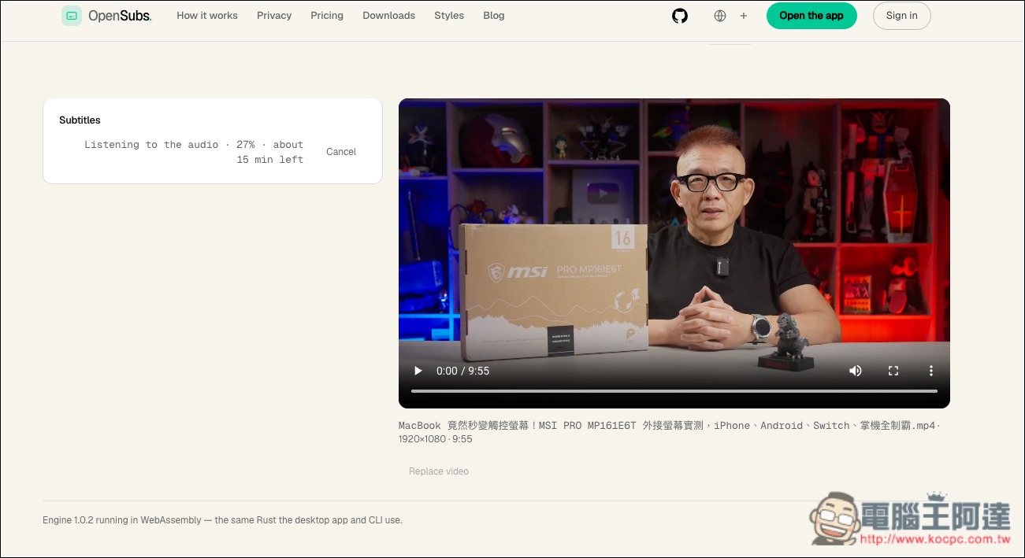
Task: Open the GitHub repository icon
Action: click(x=680, y=16)
